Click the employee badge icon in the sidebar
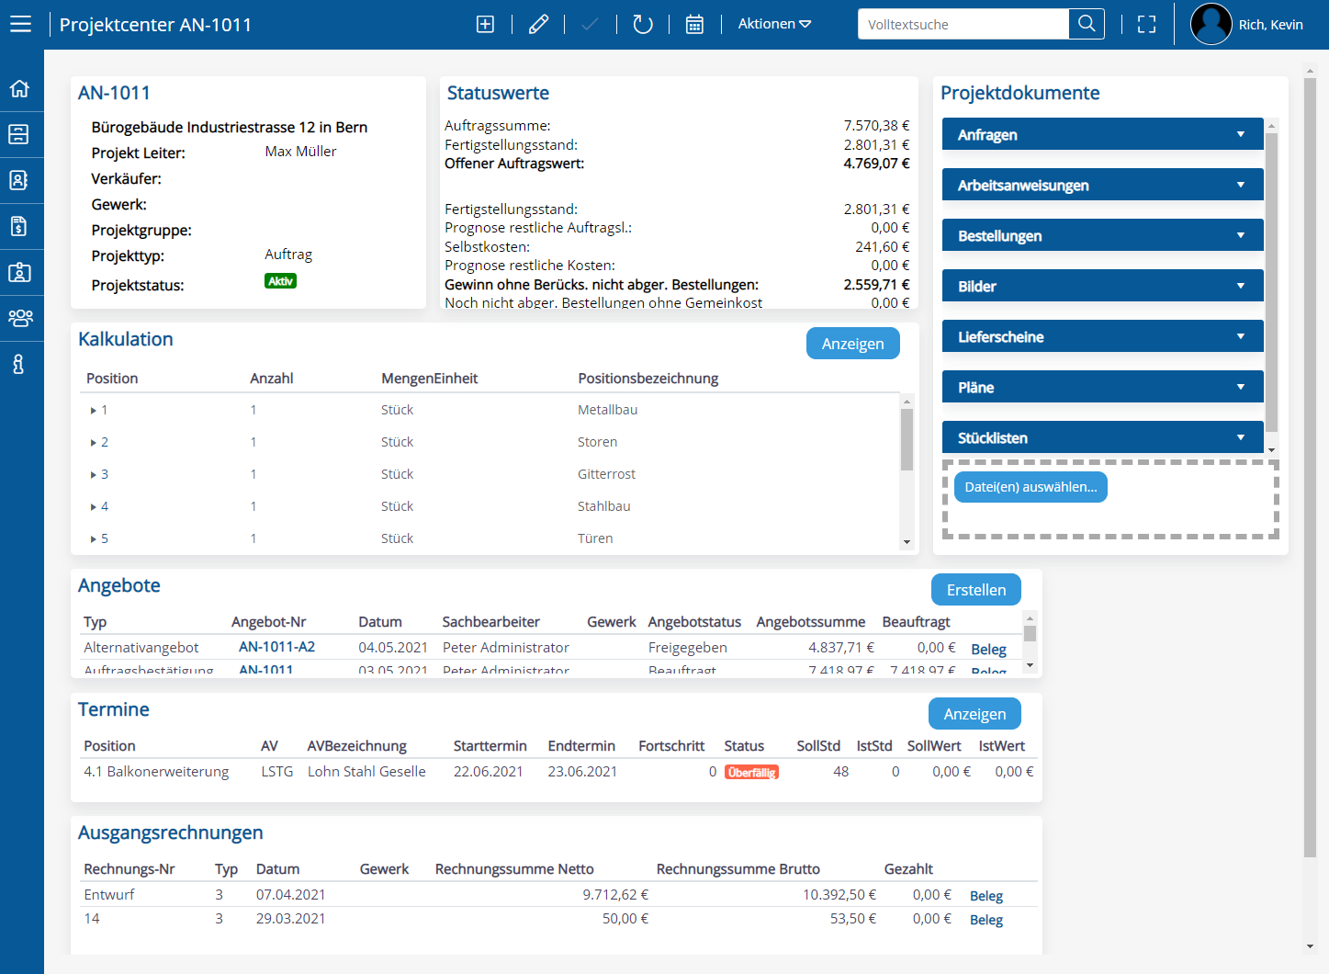Viewport: 1329px width, 974px height. click(x=20, y=272)
